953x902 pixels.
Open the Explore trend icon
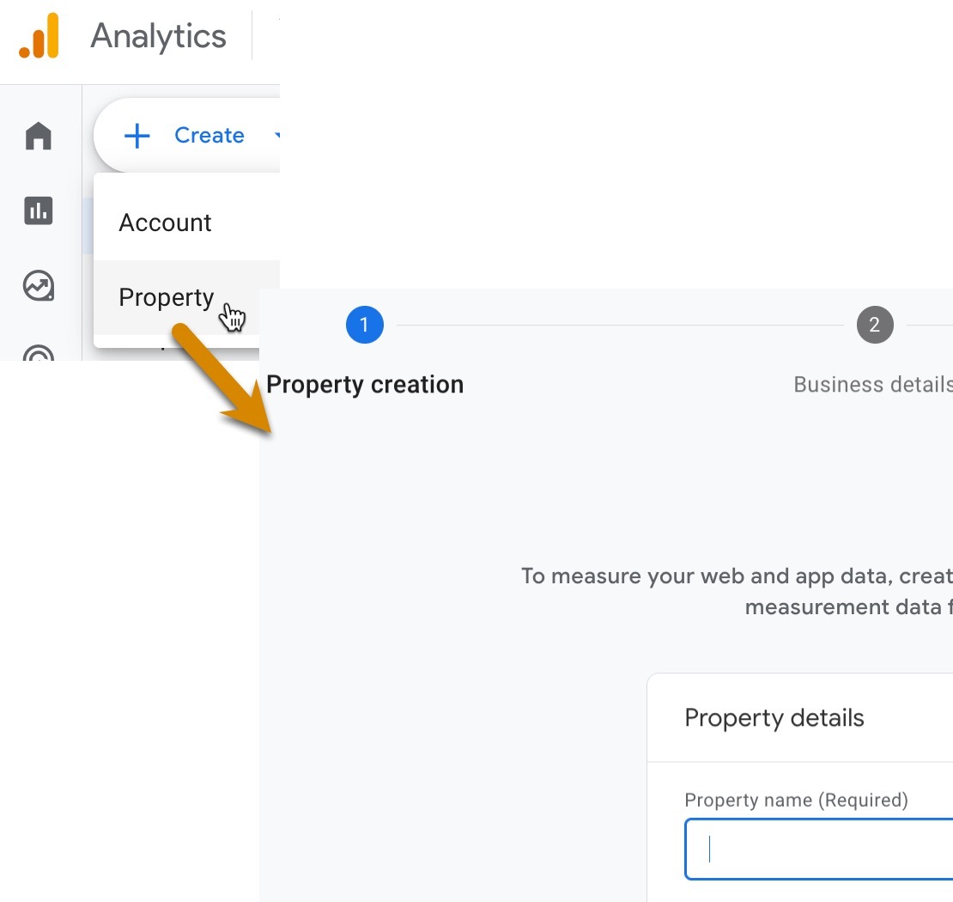(39, 285)
